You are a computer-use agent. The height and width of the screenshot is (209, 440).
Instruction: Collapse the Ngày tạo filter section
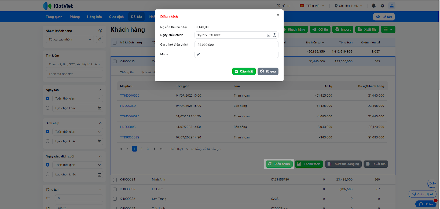point(100,90)
